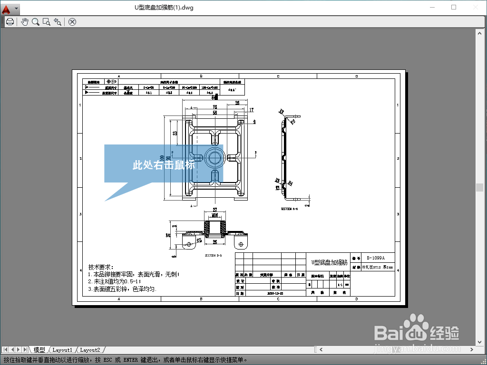Click vertical scrollbar up arrow
Image resolution: width=487 pixels, height=365 pixels.
[479, 33]
